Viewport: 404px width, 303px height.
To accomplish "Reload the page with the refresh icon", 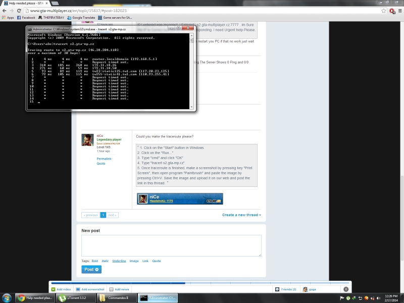I will 20,10.
